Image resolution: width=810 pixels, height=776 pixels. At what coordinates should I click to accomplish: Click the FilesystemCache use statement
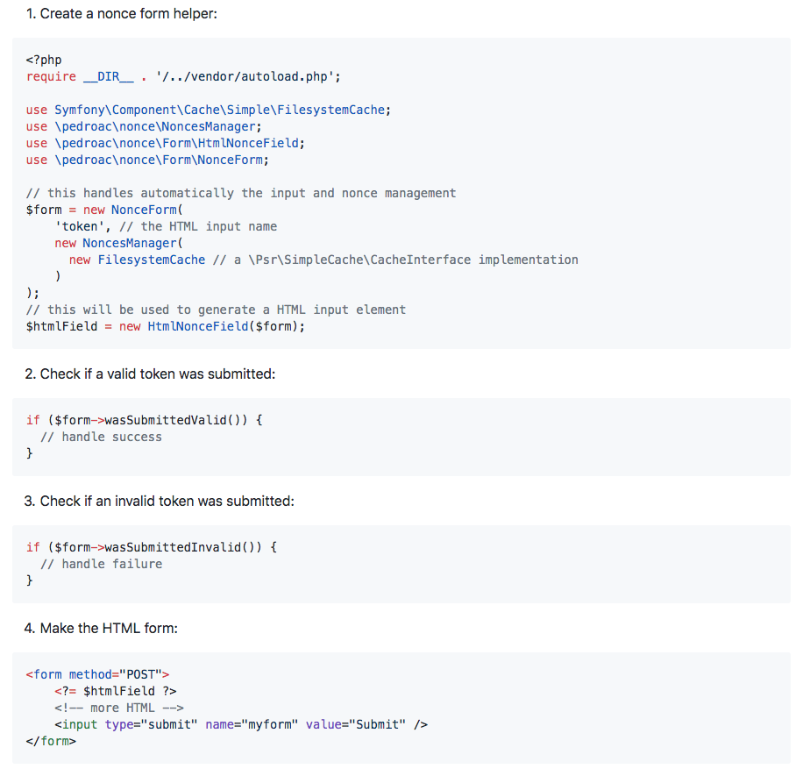[x=209, y=110]
